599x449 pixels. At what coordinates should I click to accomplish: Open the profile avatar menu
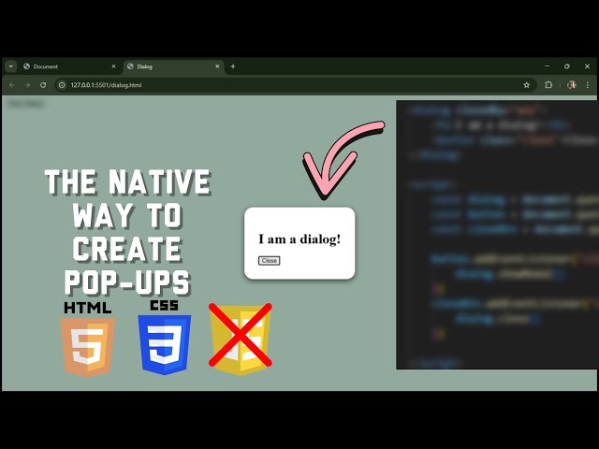[572, 85]
